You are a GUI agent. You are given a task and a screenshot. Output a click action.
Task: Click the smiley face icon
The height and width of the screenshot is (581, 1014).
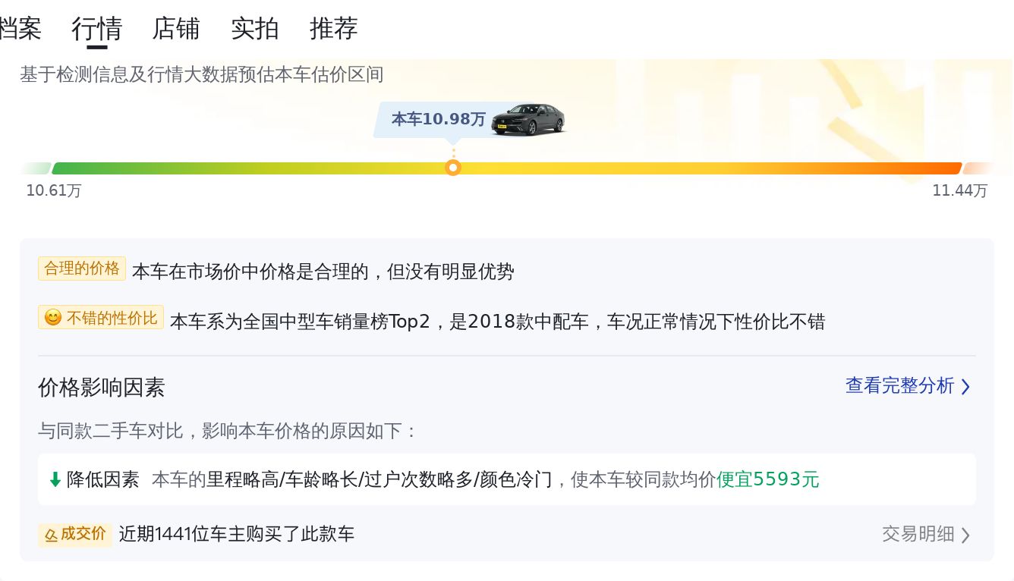[x=52, y=318]
